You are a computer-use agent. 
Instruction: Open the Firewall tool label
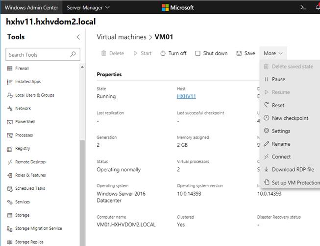point(22,68)
